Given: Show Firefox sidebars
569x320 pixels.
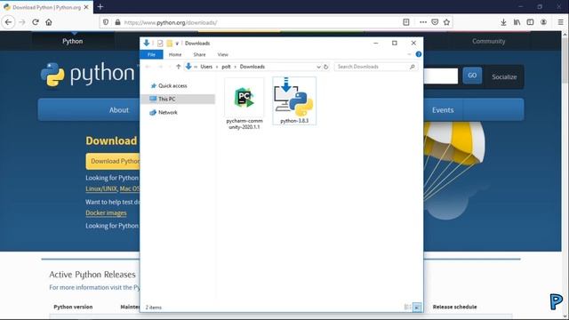Looking at the screenshot, I should coord(530,22).
